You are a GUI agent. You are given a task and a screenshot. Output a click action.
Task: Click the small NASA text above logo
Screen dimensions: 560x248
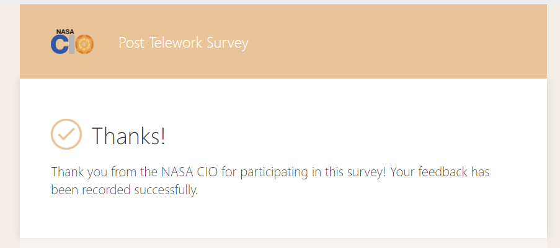(x=64, y=31)
